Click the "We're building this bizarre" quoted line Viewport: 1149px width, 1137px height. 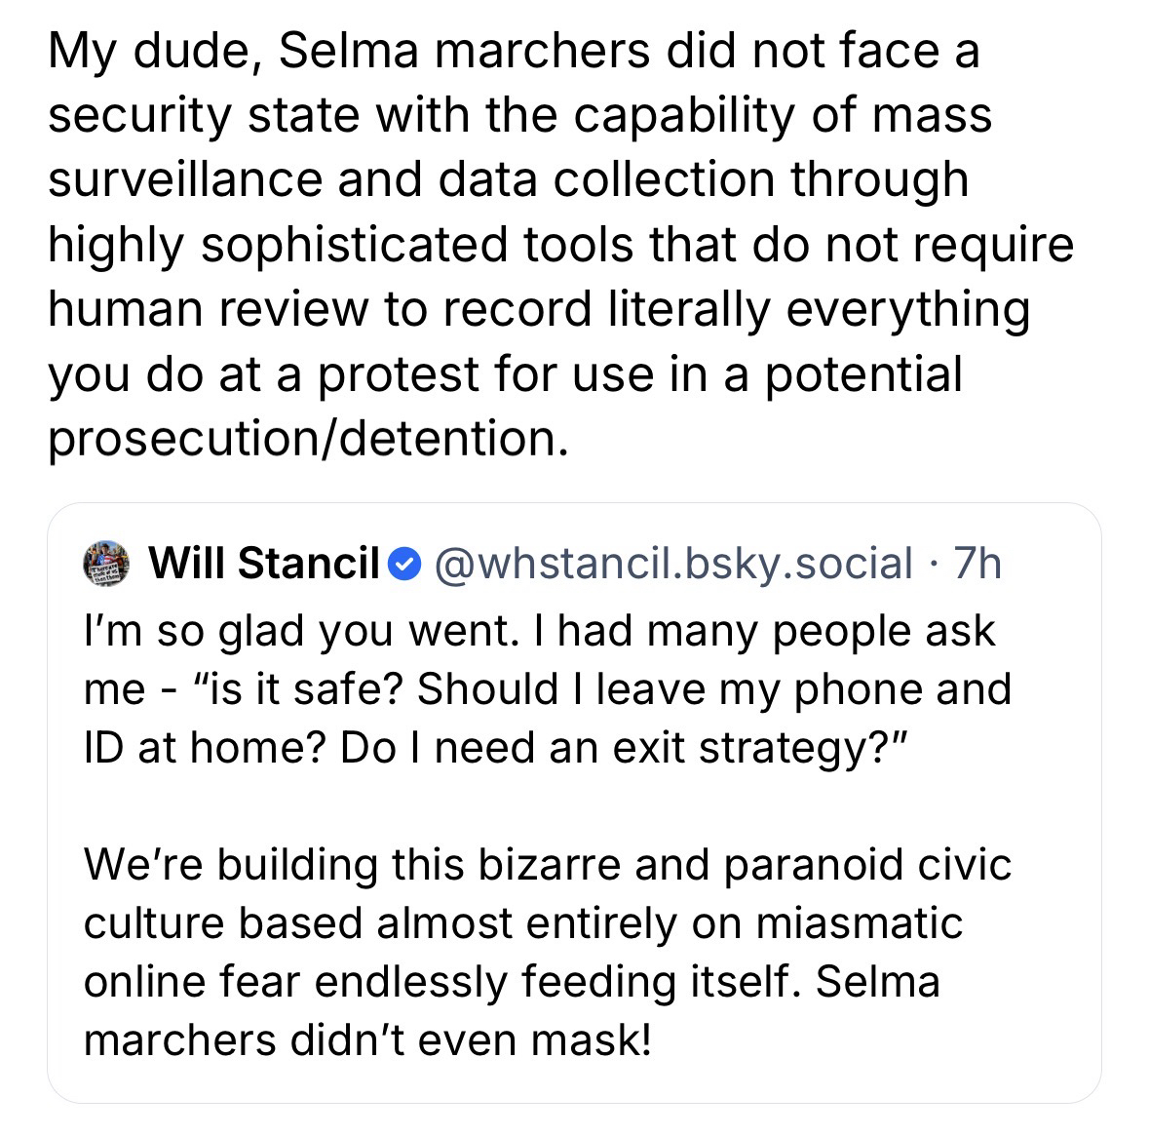(x=548, y=865)
